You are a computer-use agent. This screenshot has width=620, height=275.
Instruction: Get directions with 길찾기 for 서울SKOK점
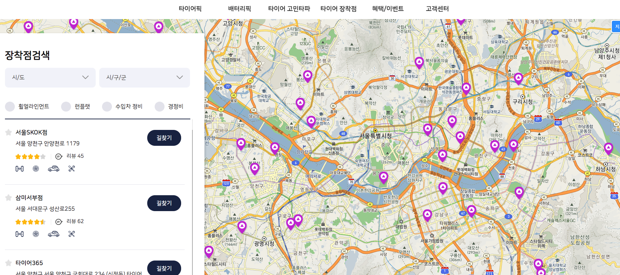[x=164, y=138]
